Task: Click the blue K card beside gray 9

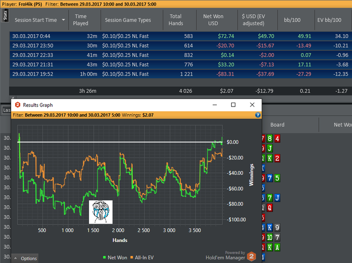Action: point(270,227)
